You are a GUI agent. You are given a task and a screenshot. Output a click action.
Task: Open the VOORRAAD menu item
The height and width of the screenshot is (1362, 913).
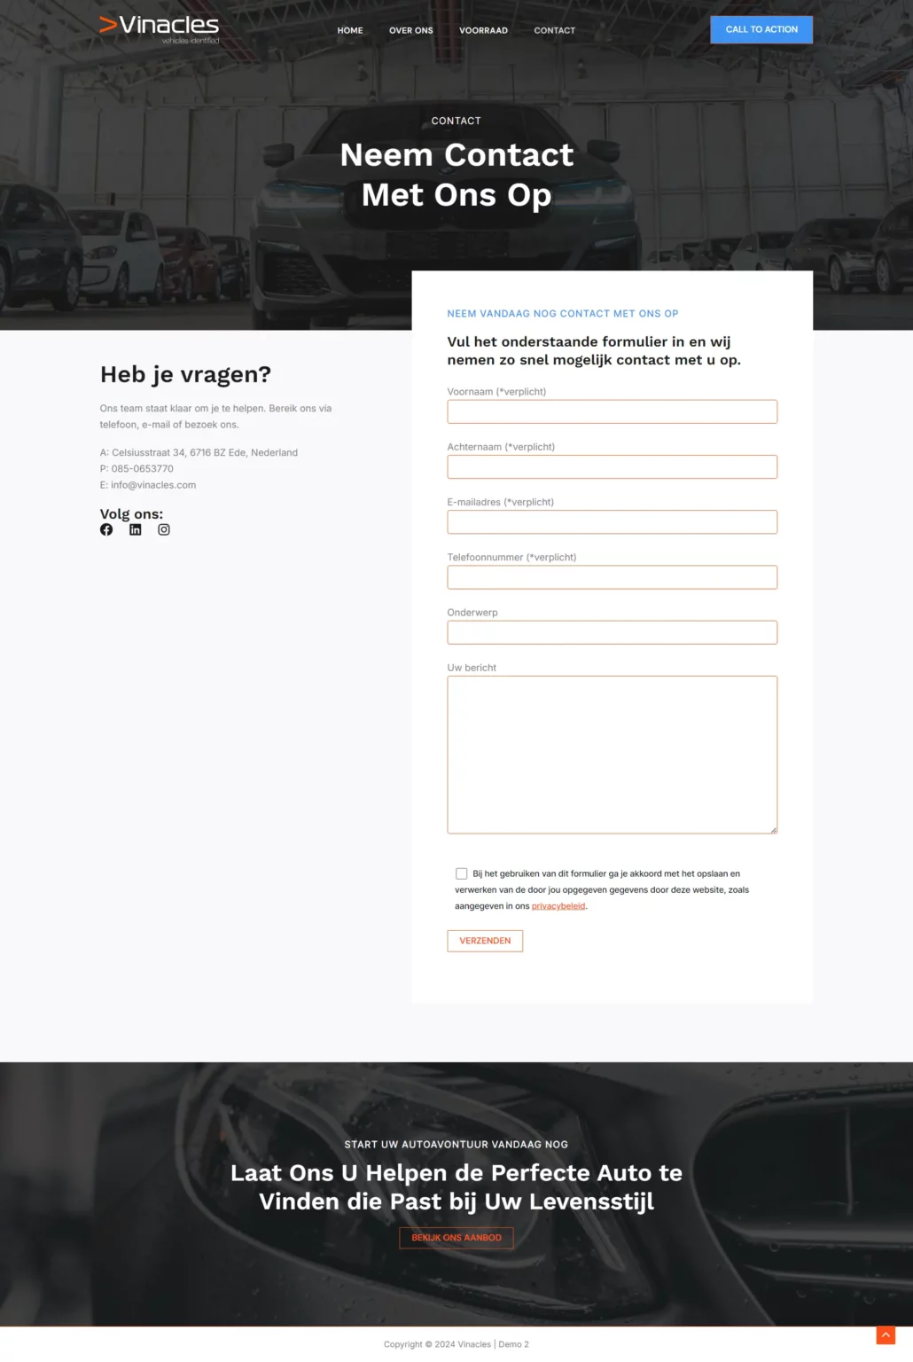click(483, 30)
